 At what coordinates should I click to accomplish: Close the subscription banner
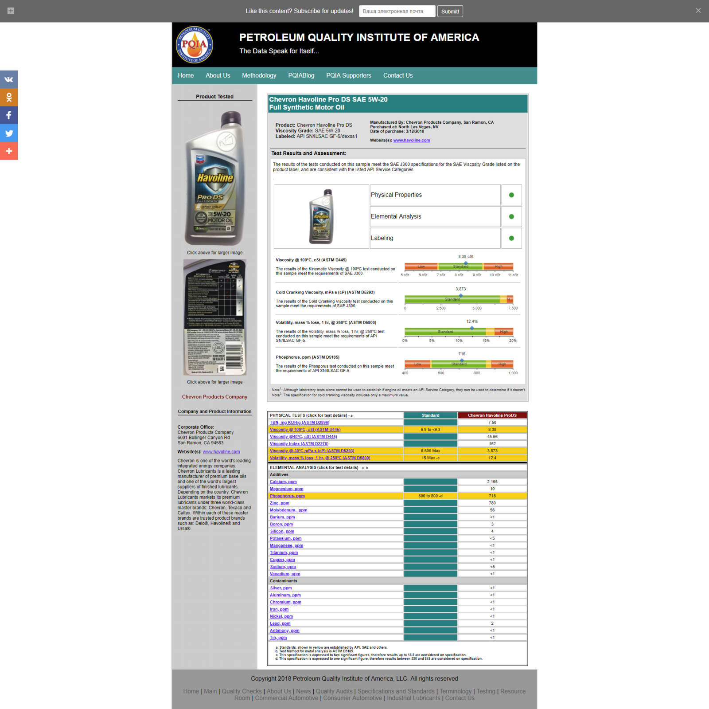pos(698,11)
